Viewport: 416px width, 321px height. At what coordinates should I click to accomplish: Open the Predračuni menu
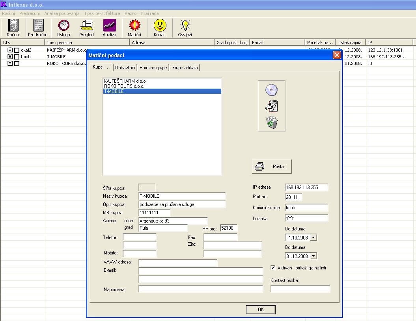pyautogui.click(x=30, y=13)
